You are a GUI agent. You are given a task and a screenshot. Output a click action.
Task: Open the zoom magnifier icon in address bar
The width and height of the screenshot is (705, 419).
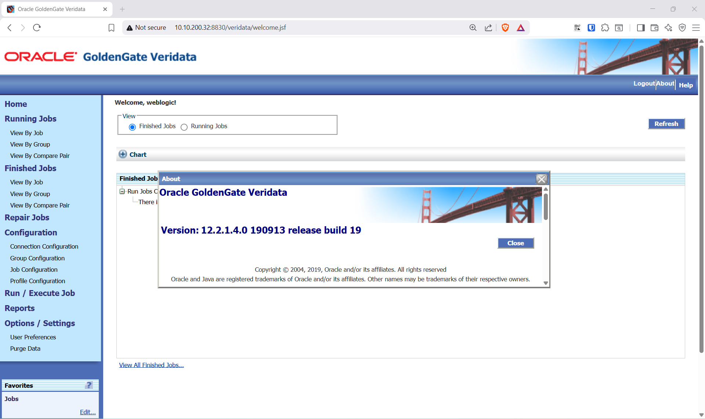pyautogui.click(x=473, y=28)
